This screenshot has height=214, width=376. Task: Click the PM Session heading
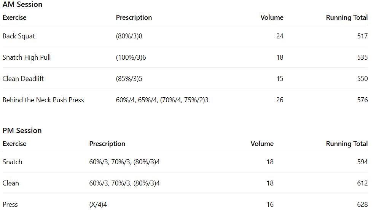[22, 130]
